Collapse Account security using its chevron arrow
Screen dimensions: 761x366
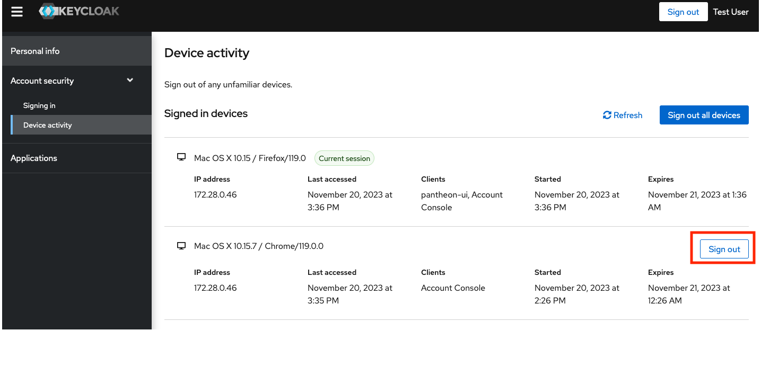(130, 81)
